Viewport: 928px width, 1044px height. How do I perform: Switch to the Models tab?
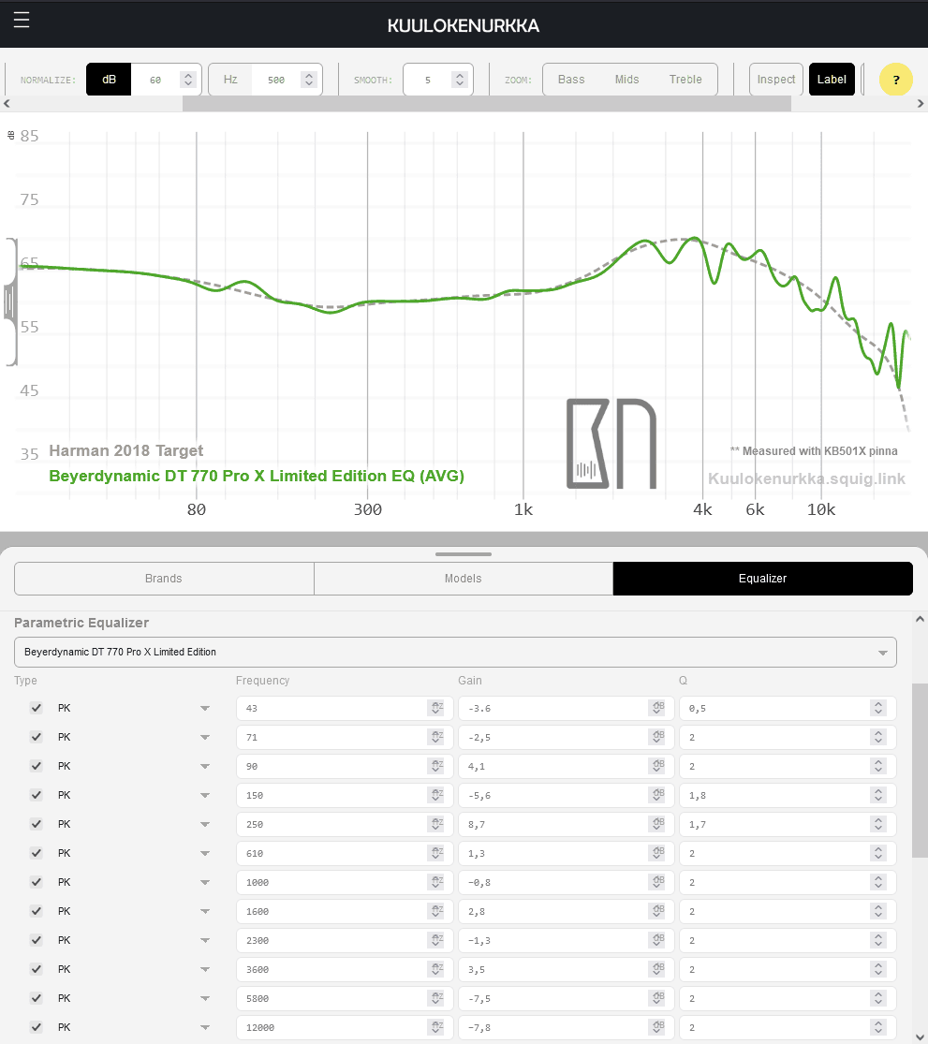463,579
